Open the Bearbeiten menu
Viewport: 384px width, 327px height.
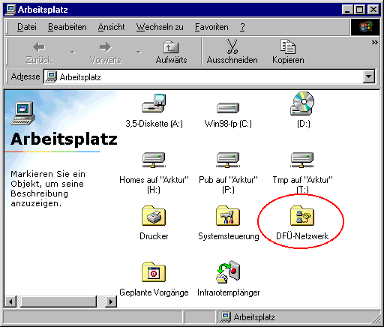click(x=67, y=27)
